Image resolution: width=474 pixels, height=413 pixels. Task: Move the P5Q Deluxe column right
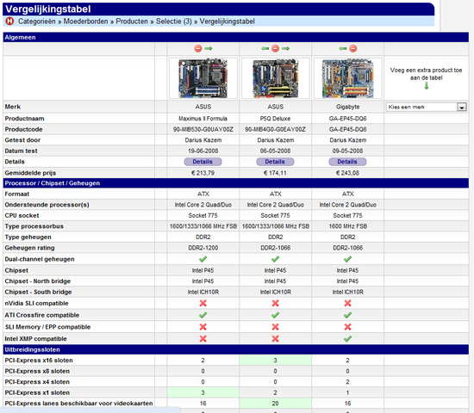point(285,48)
